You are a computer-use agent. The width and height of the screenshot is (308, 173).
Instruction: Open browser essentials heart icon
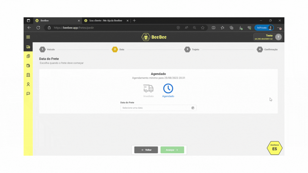pyautogui.click(x=249, y=28)
